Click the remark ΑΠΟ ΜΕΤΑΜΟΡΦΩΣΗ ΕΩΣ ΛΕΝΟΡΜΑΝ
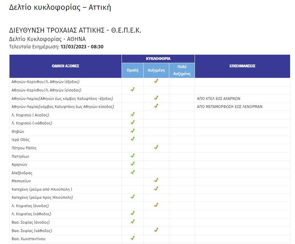The width and height of the screenshot is (295, 244). point(229,107)
